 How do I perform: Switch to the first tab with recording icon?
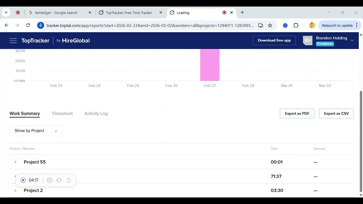(x=18, y=12)
